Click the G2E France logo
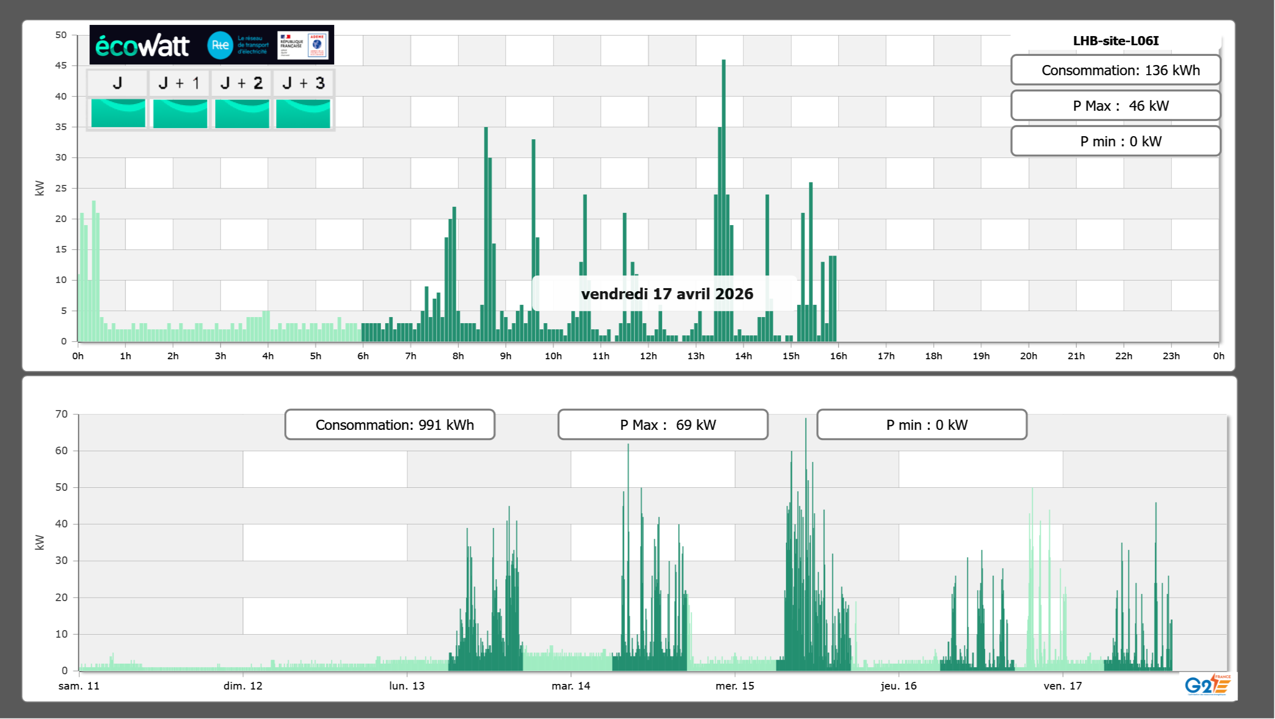This screenshot has width=1275, height=719. click(1207, 685)
